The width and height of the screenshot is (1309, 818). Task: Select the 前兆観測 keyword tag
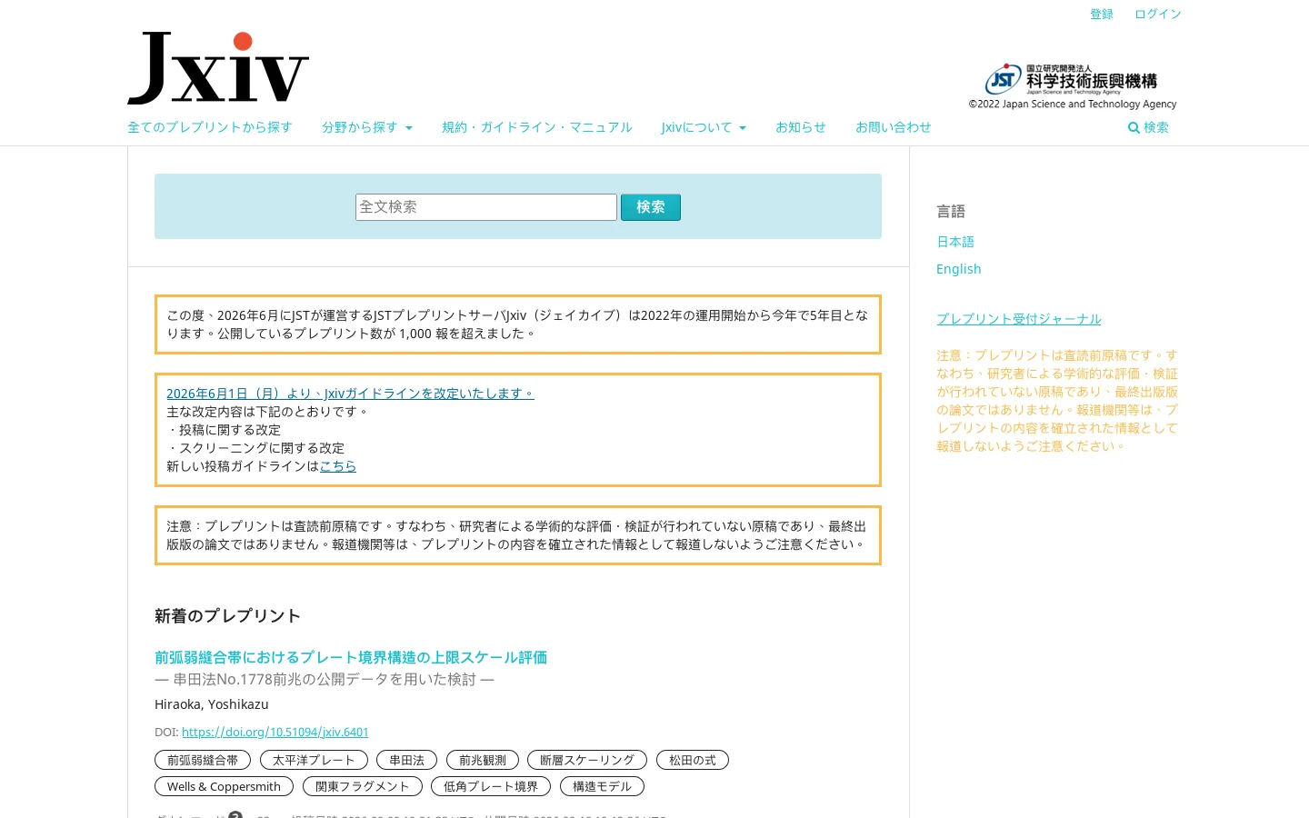pyautogui.click(x=483, y=760)
